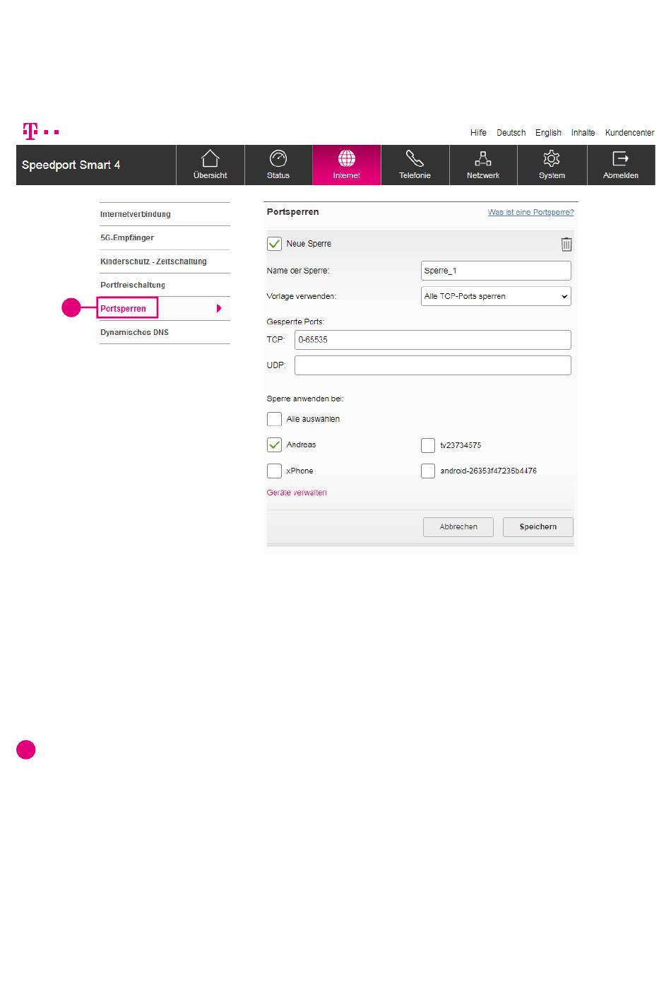Click the Portsperren panel heading

pos(292,212)
